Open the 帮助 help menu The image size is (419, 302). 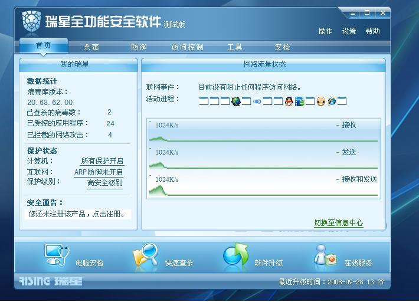click(x=372, y=31)
